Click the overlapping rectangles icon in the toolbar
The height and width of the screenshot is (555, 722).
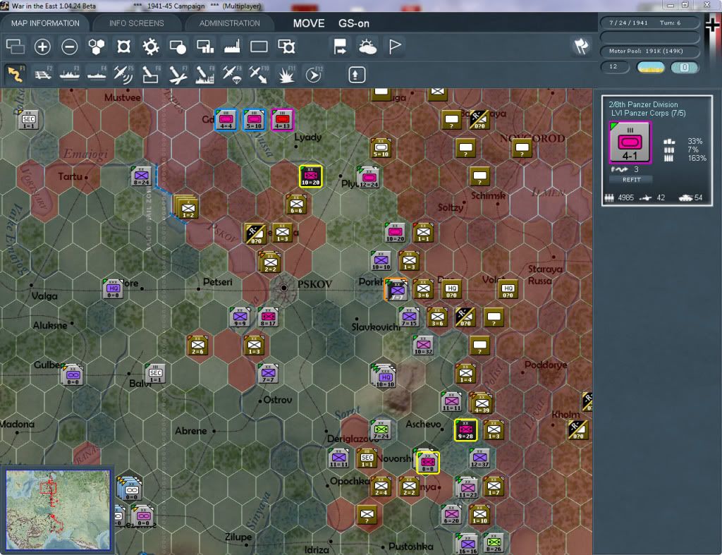tap(16, 47)
